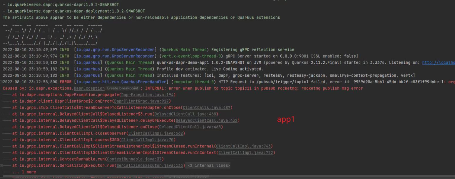Click io.quarkus on the Profile dev activated row
The width and height of the screenshot is (455, 179).
pyautogui.click(x=88, y=69)
